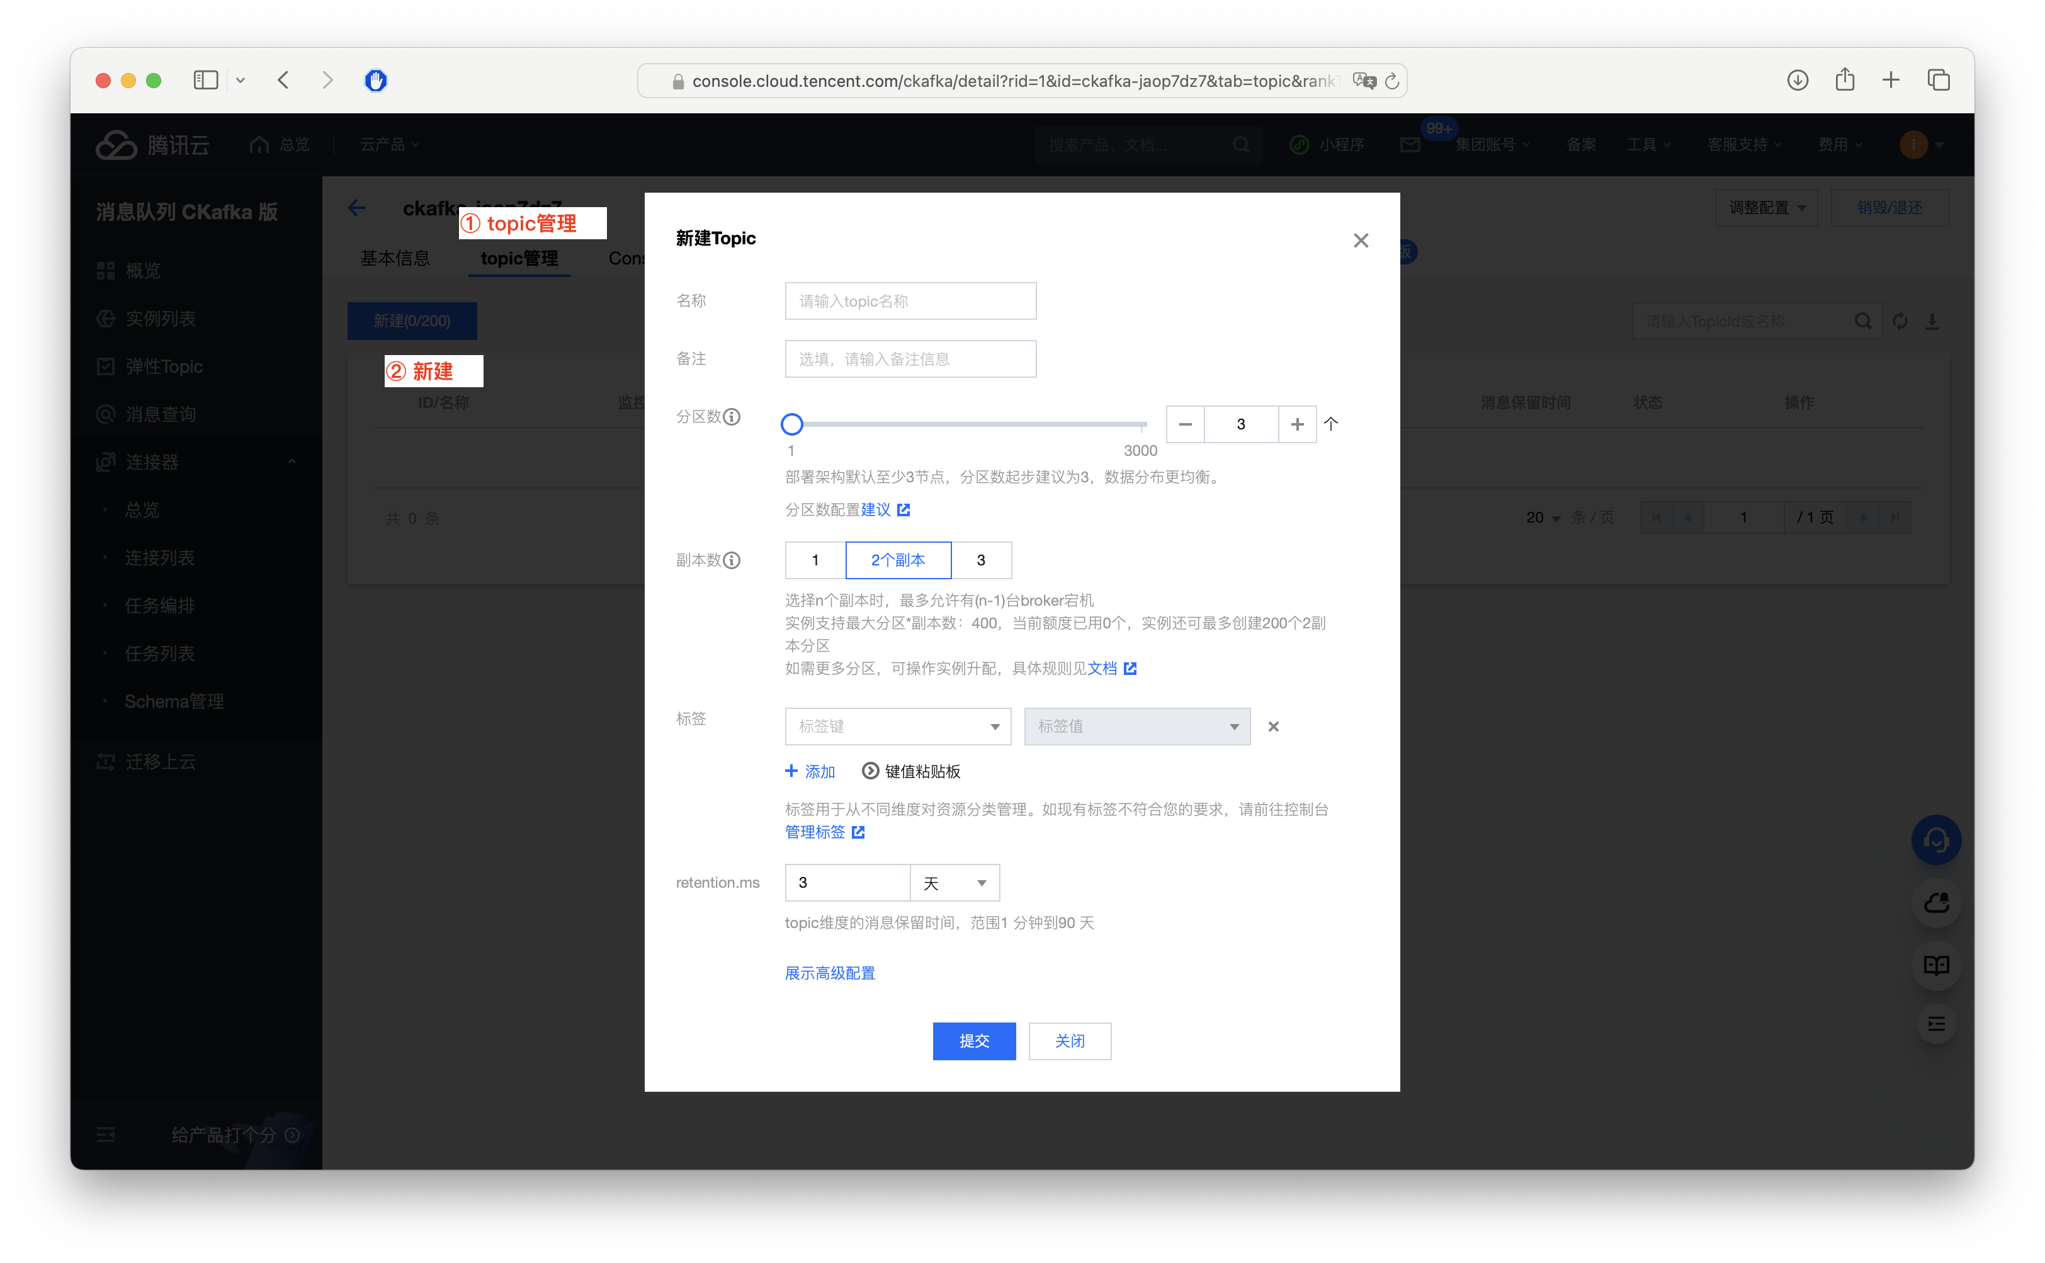Choose the 2个副本 replica option

(898, 560)
